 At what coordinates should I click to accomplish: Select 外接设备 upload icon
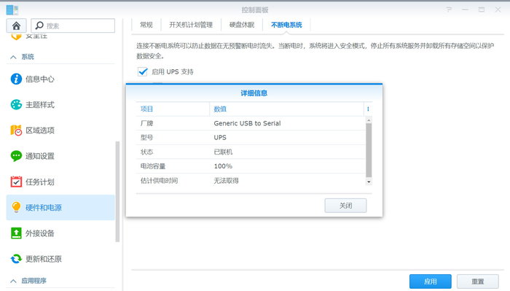coord(16,233)
